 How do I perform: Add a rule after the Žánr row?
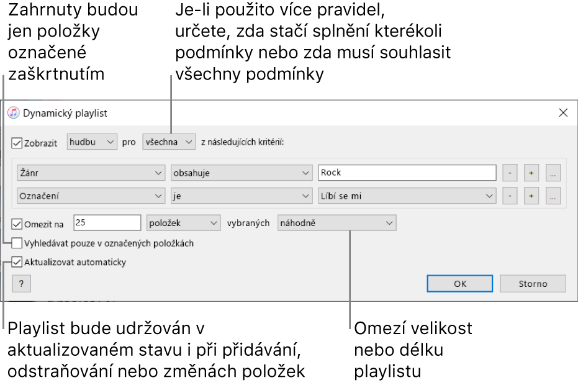click(531, 173)
